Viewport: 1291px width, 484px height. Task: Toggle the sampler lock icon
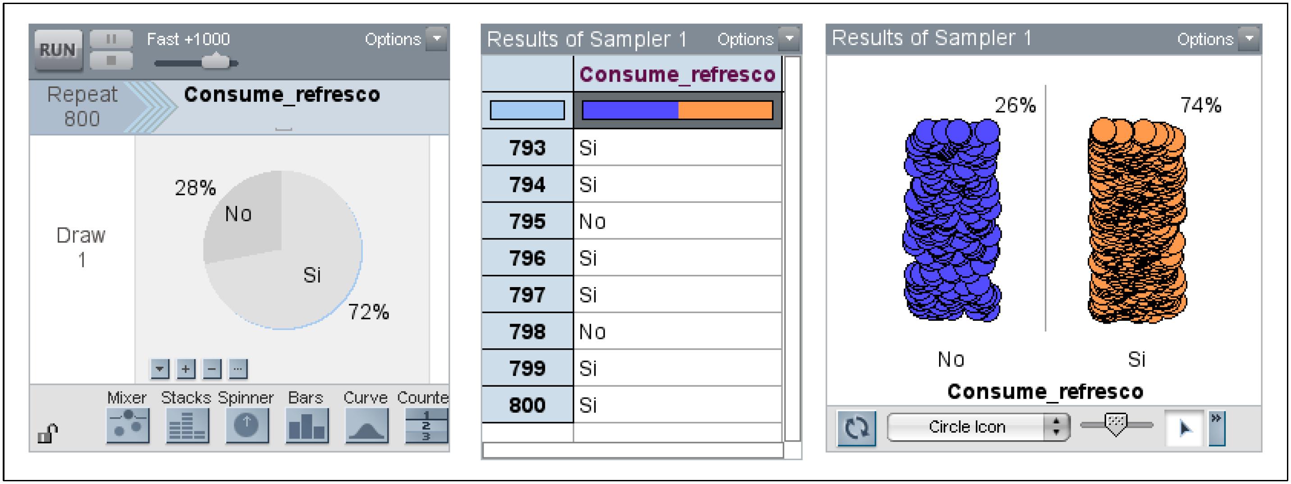[x=48, y=433]
